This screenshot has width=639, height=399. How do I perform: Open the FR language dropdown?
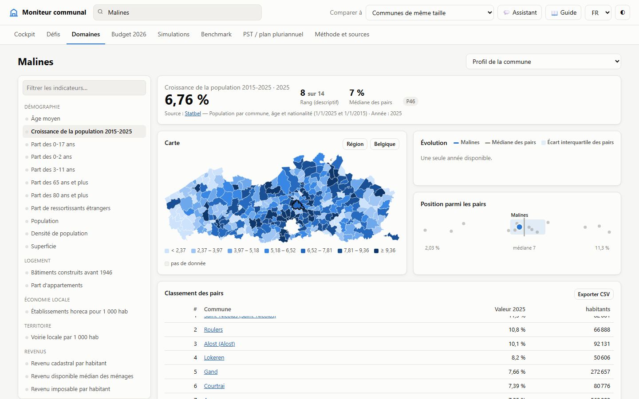pyautogui.click(x=598, y=12)
